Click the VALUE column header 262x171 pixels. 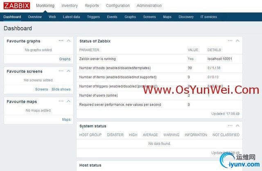(193, 50)
